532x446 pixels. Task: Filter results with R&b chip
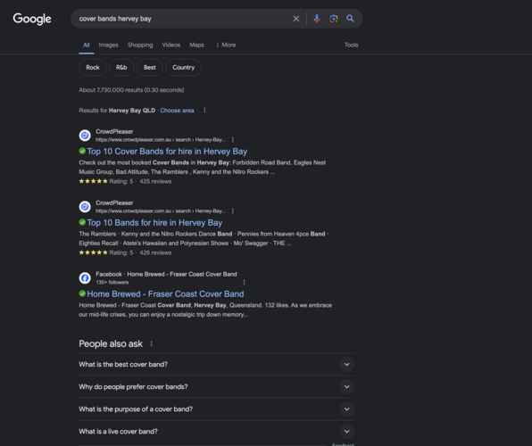(x=121, y=68)
